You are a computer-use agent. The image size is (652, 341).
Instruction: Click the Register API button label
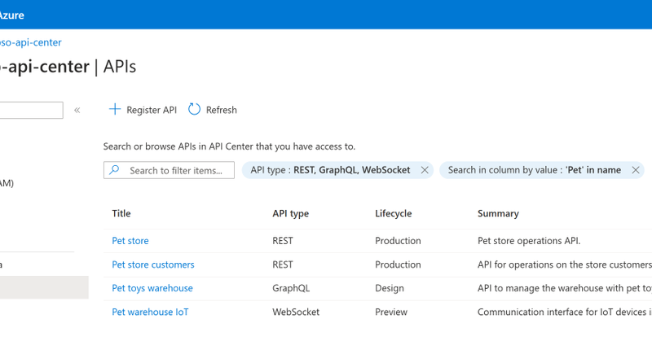(x=152, y=110)
